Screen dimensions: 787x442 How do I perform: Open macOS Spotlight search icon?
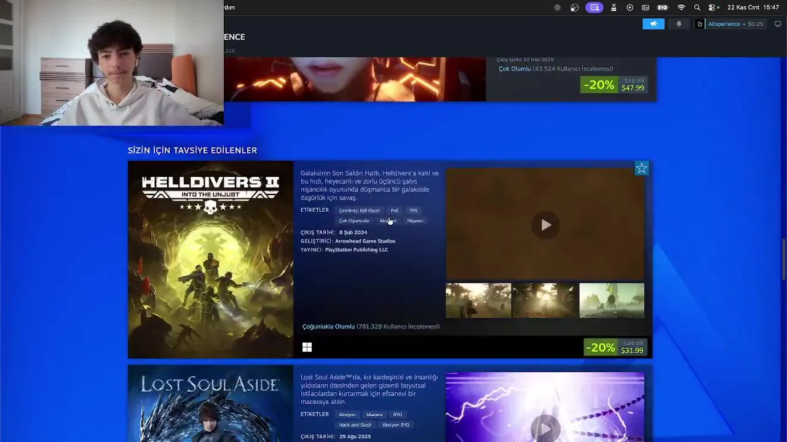[697, 7]
